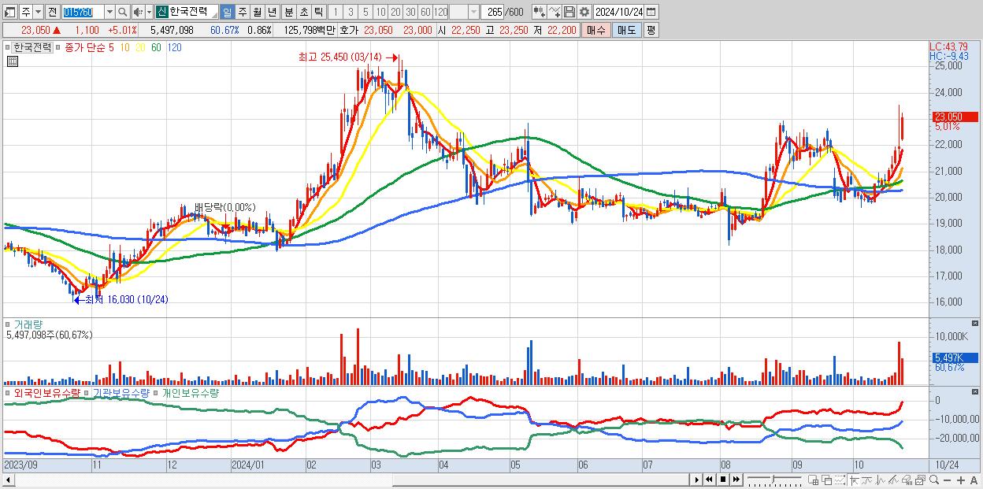Choose the 5 interval button
Image resolution: width=983 pixels, height=489 pixels.
pos(365,12)
